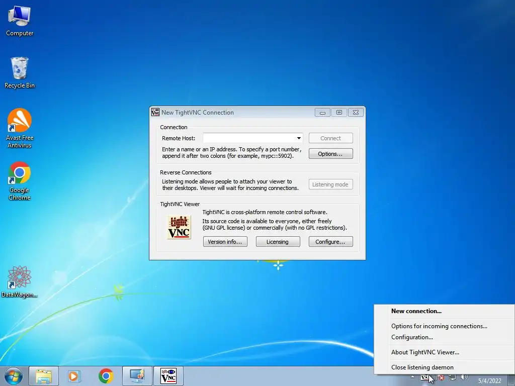This screenshot has height=386, width=515.
Task: Maximize the New TightVNC Connection window
Action: coord(339,112)
